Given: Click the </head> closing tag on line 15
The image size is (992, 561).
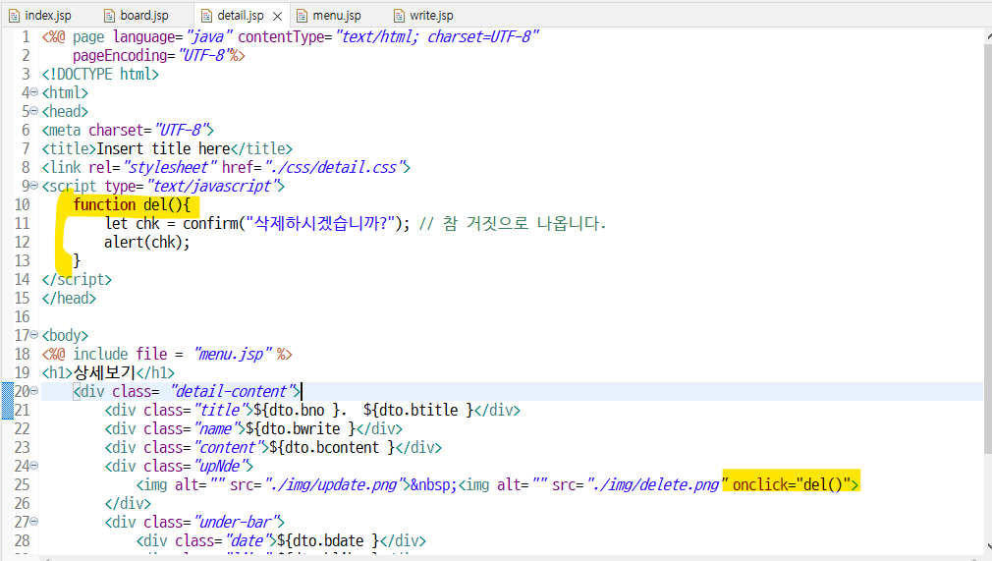Looking at the screenshot, I should coord(69,299).
